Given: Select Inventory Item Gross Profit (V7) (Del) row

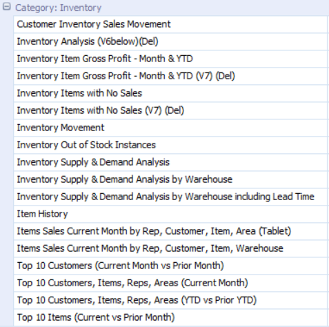Looking at the screenshot, I should pos(170,76).
